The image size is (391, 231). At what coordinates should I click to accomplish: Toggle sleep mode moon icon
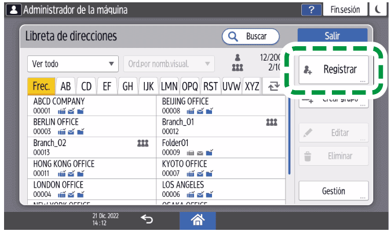coord(378,10)
